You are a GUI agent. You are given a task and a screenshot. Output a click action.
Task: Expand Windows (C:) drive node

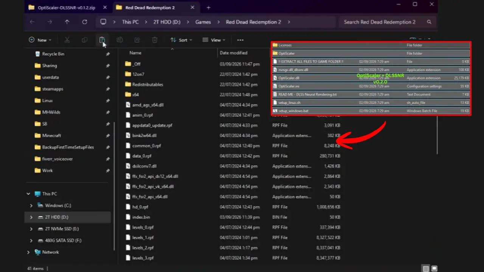point(31,206)
